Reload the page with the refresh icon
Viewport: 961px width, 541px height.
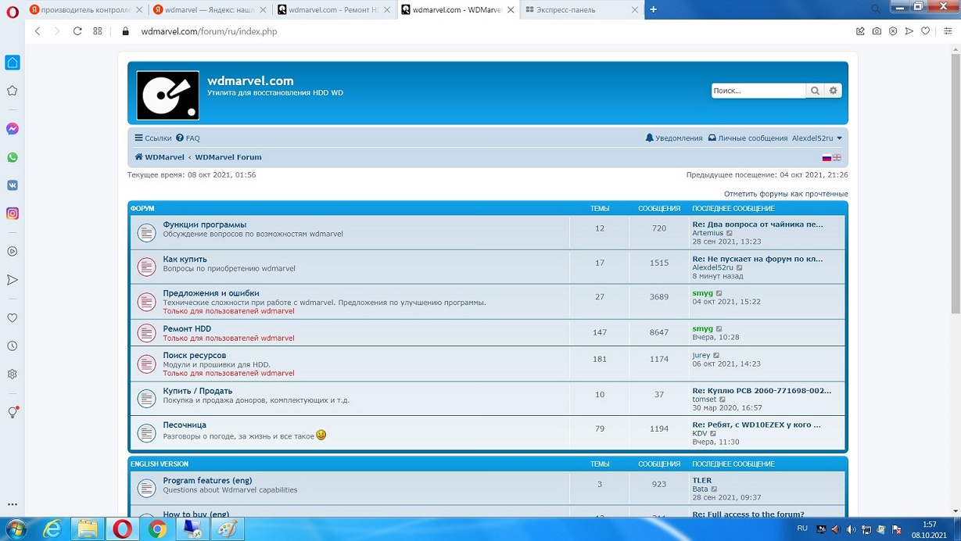click(x=77, y=31)
